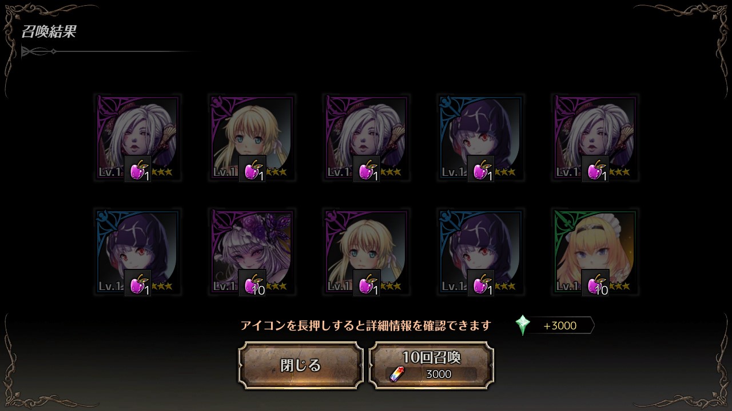This screenshot has height=411, width=732.
Task: Select white-haired character last in top row
Action: pyautogui.click(x=595, y=138)
